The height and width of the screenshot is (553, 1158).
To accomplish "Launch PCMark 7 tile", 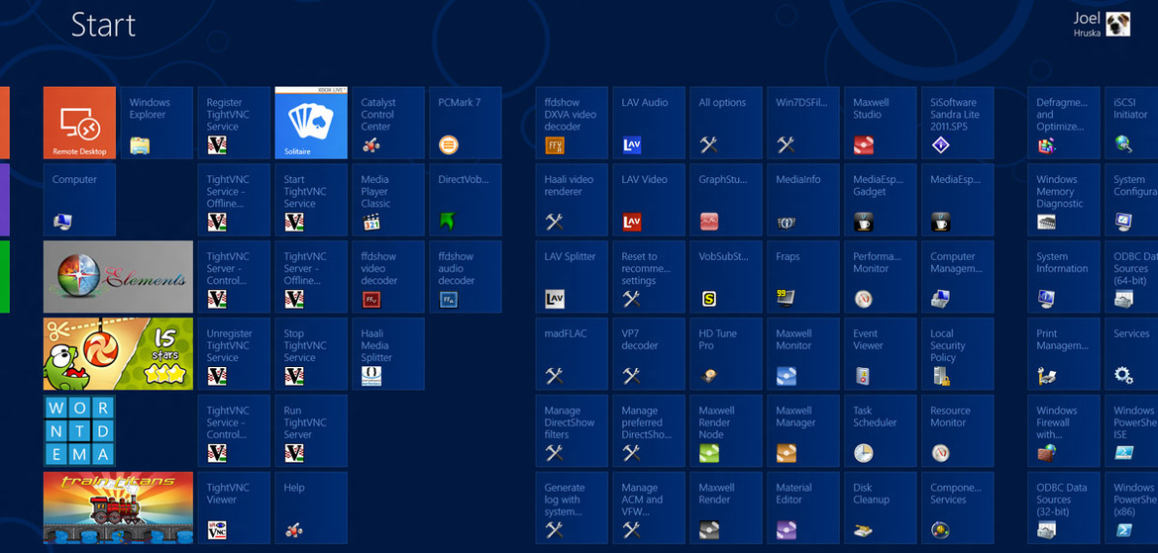I will pos(466,123).
